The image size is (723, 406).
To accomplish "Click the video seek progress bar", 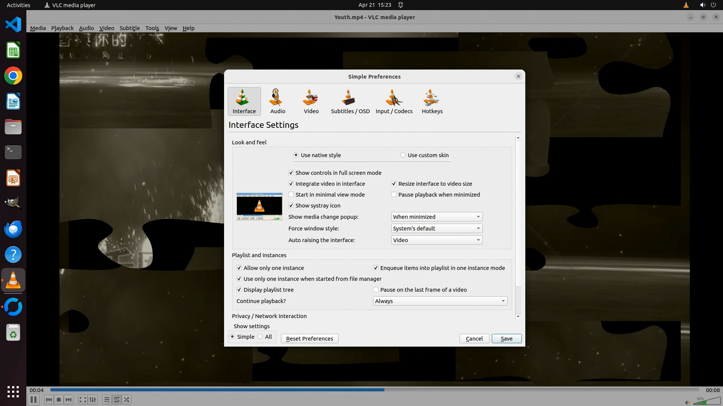I will tap(374, 390).
